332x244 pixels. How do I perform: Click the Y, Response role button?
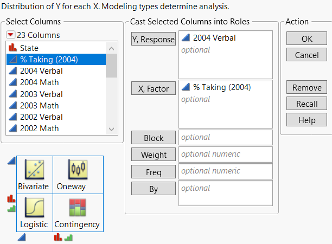(x=154, y=39)
